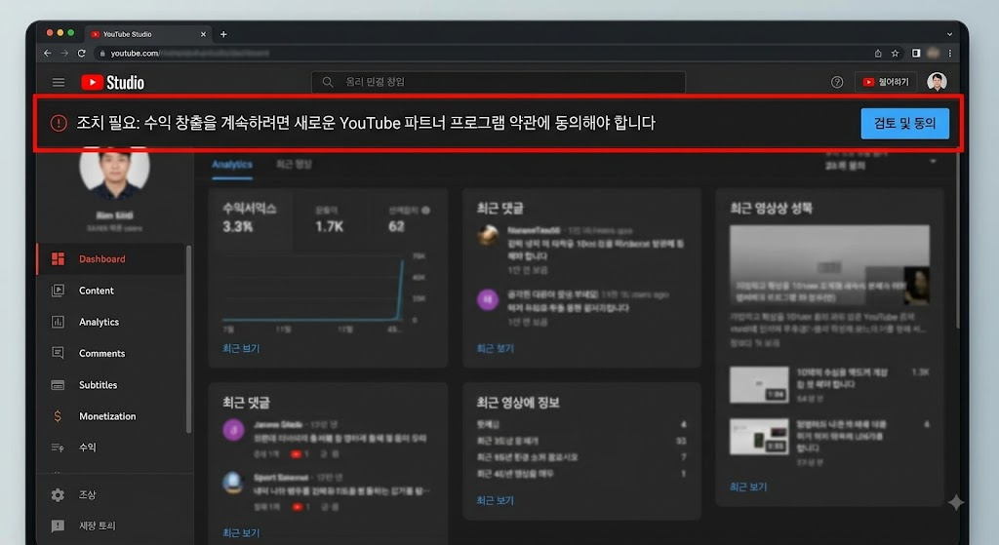
Task: Open 최근 보기 link in 최근 영상상 성북 card
Action: coord(748,487)
